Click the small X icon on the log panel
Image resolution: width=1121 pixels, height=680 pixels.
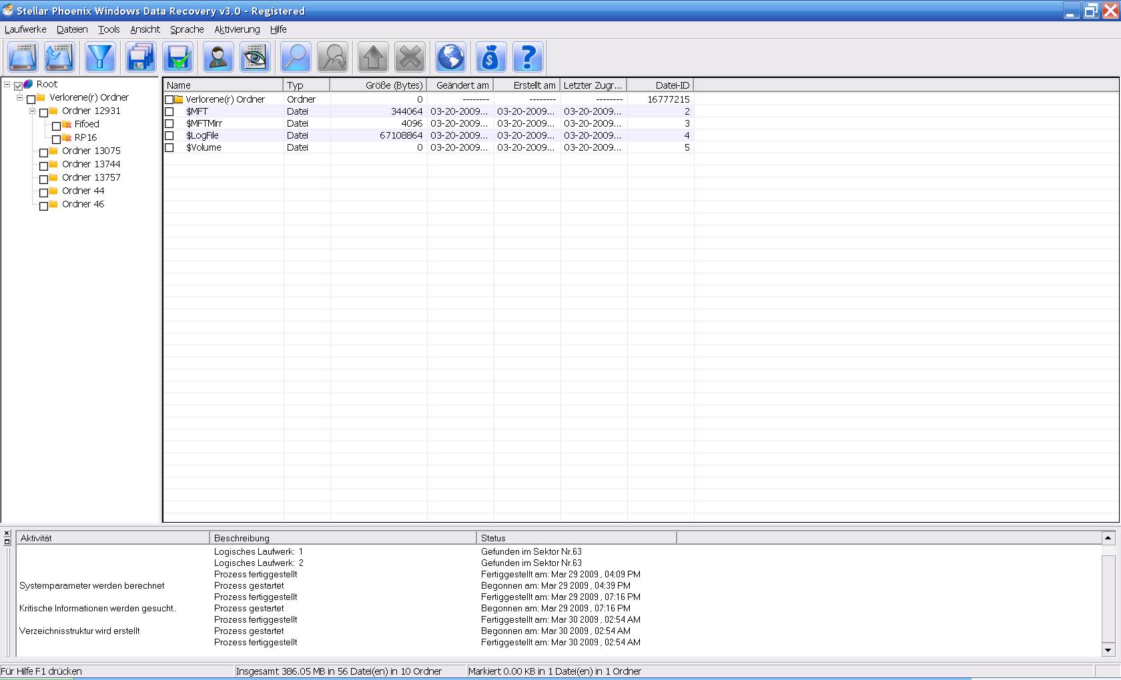(x=7, y=533)
